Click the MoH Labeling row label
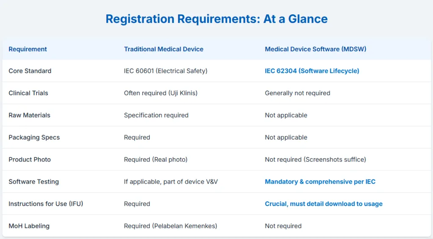433x239 pixels. 29,226
